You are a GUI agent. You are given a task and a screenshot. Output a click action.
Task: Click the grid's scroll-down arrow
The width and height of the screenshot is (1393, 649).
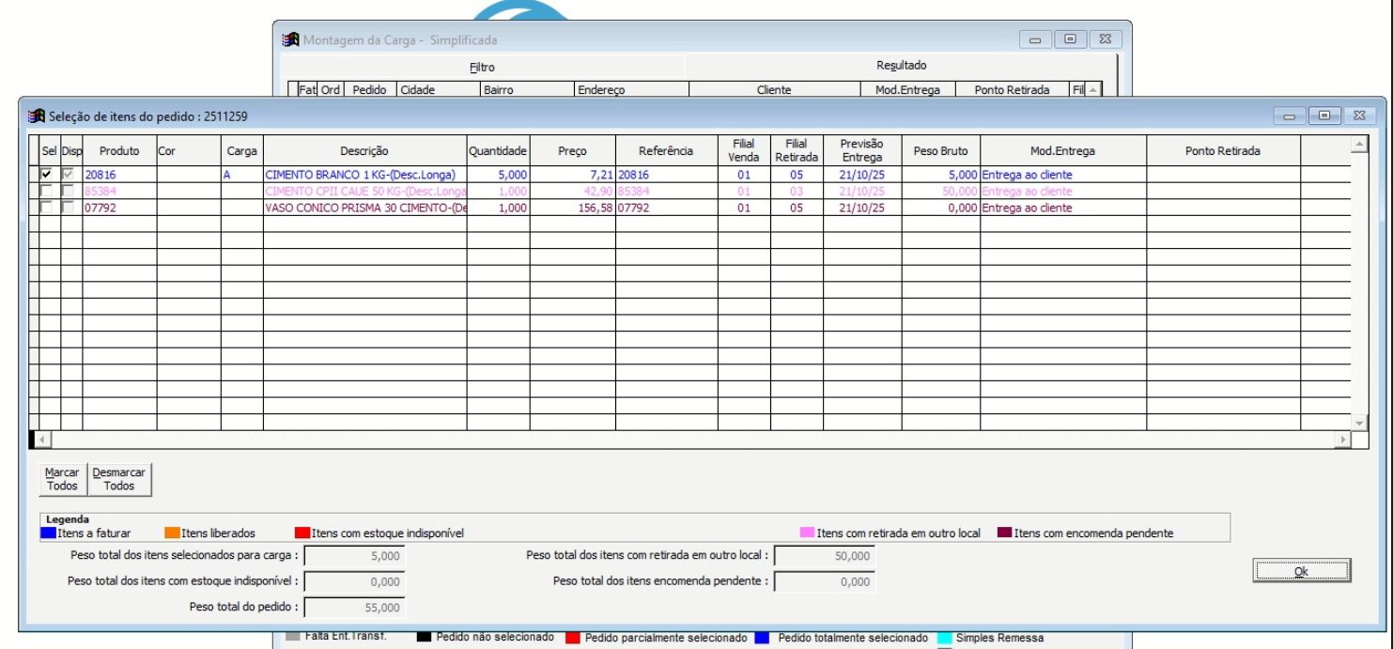click(1357, 423)
